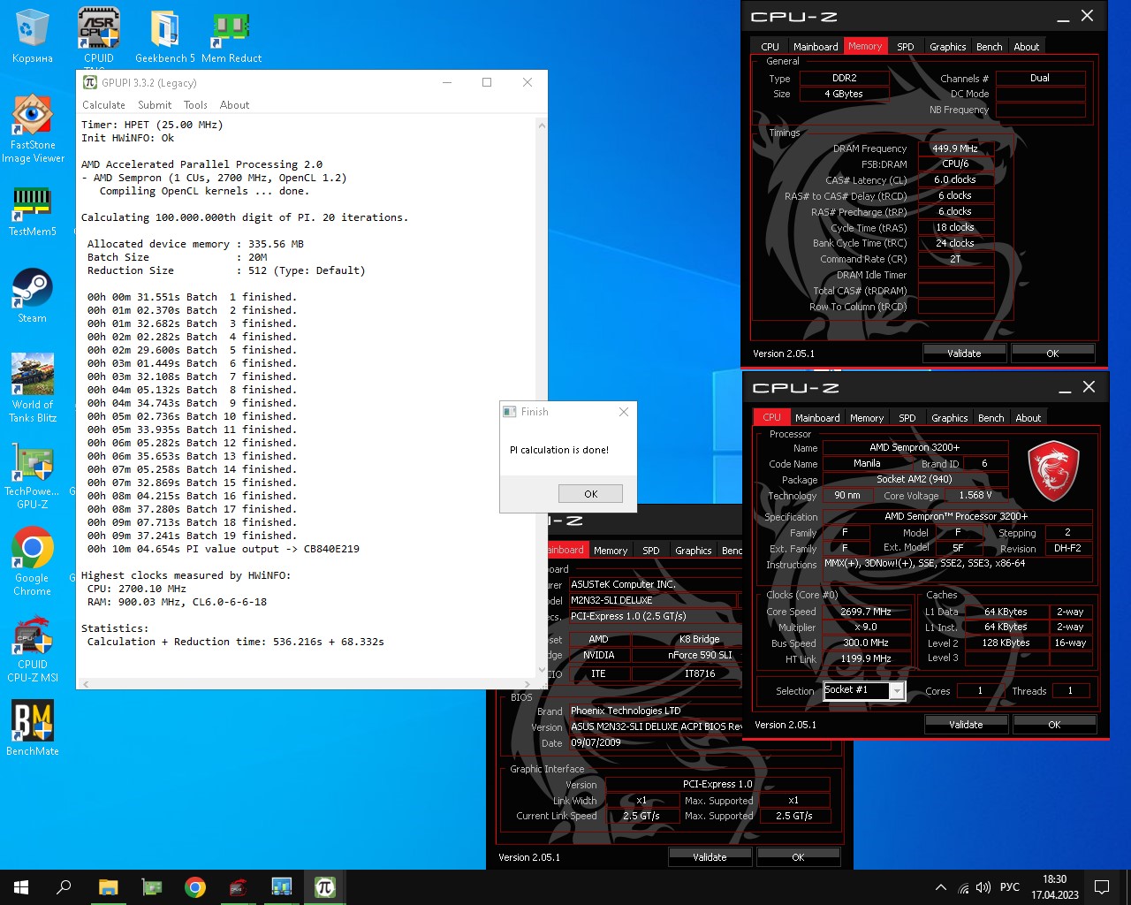This screenshot has height=905, width=1131.
Task: Switch to the GPUPI taskbar button
Action: 324,887
